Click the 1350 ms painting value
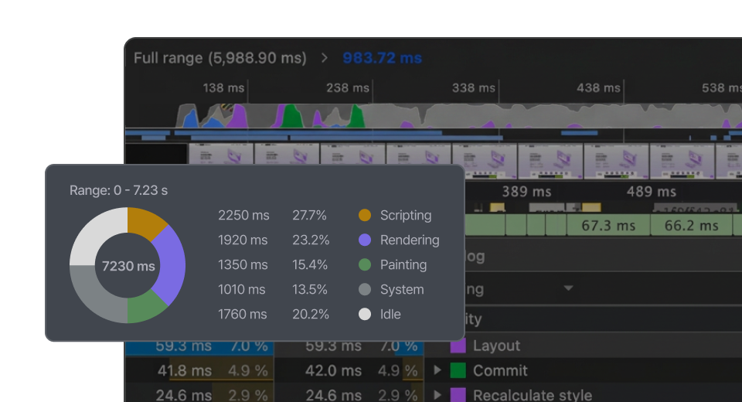742x402 pixels. coord(243,264)
